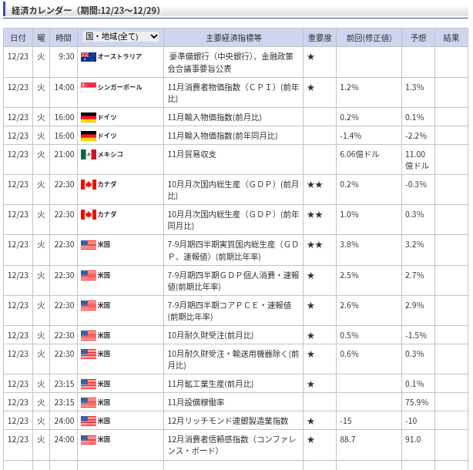The width and height of the screenshot is (473, 470).
Task: Click Germany flag in 輸入物価指数(前月比) row
Action: point(89,117)
